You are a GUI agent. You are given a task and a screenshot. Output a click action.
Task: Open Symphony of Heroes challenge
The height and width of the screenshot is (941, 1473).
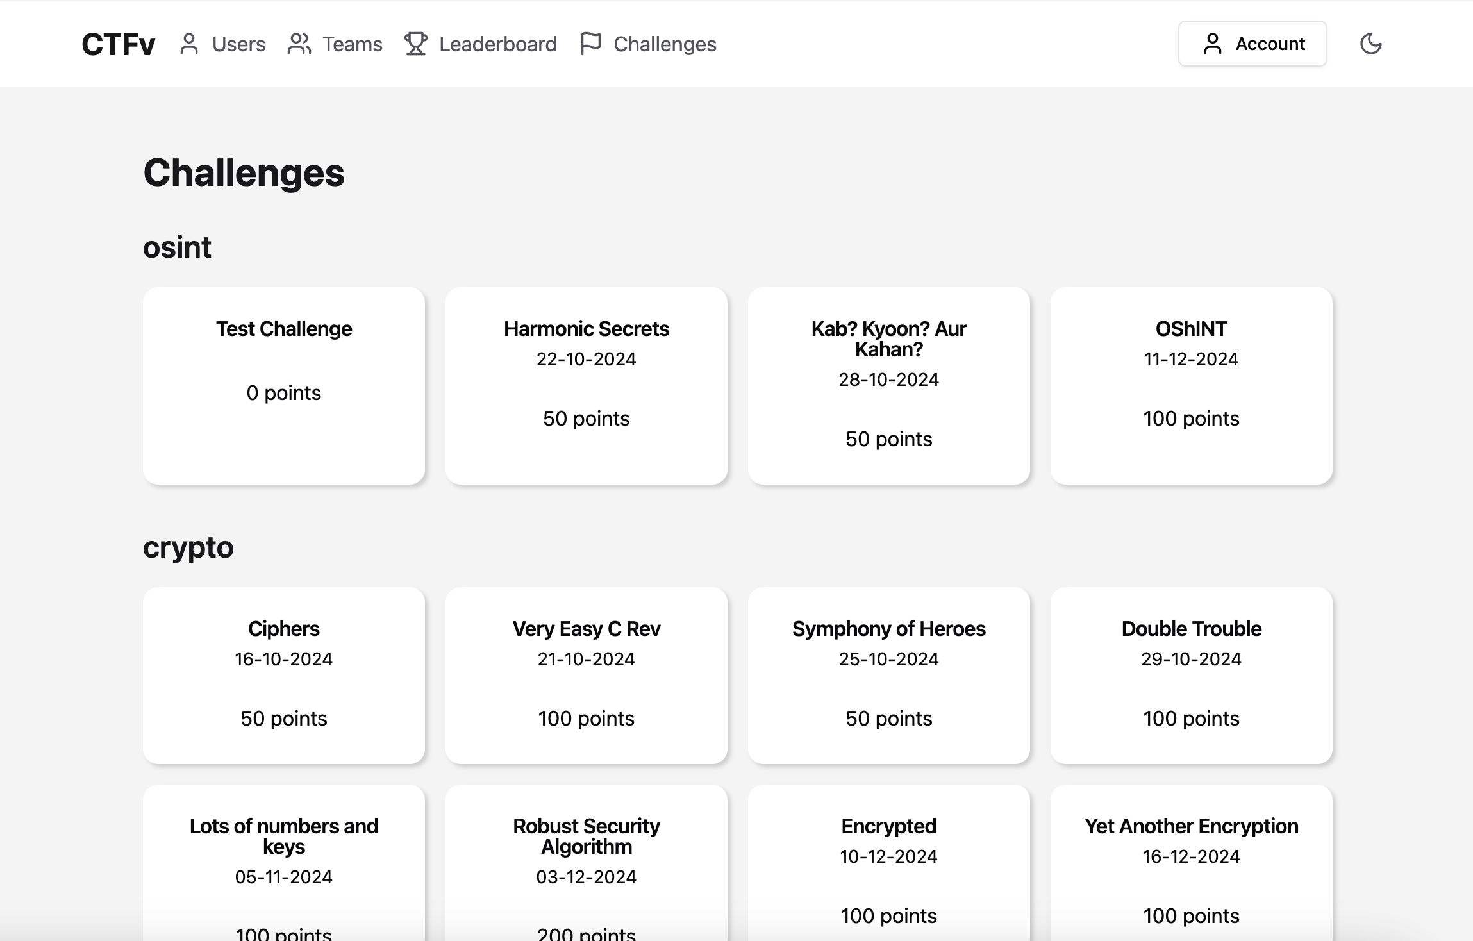pos(888,675)
